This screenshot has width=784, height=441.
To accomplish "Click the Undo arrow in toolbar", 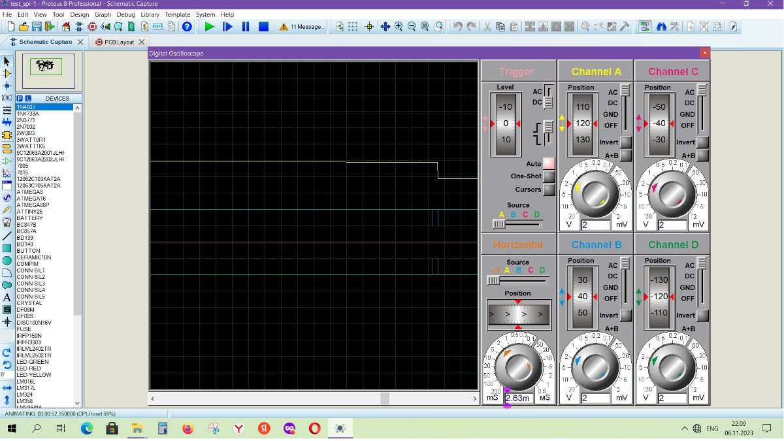I will click(x=457, y=27).
